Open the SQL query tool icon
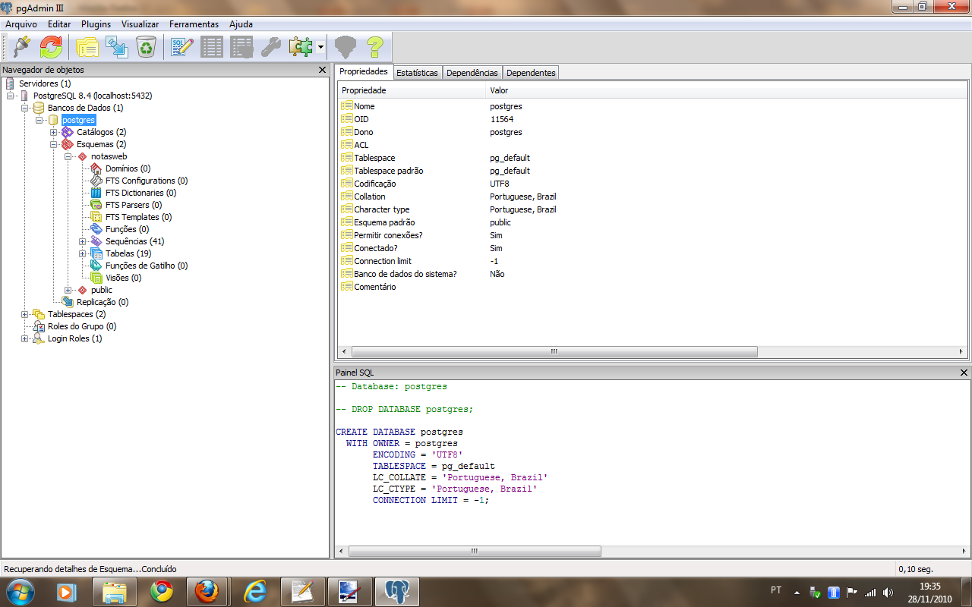Screen dimensions: 972x607 tap(182, 47)
